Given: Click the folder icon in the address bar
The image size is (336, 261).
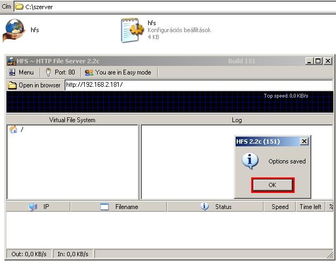Looking at the screenshot, I should coord(19,6).
